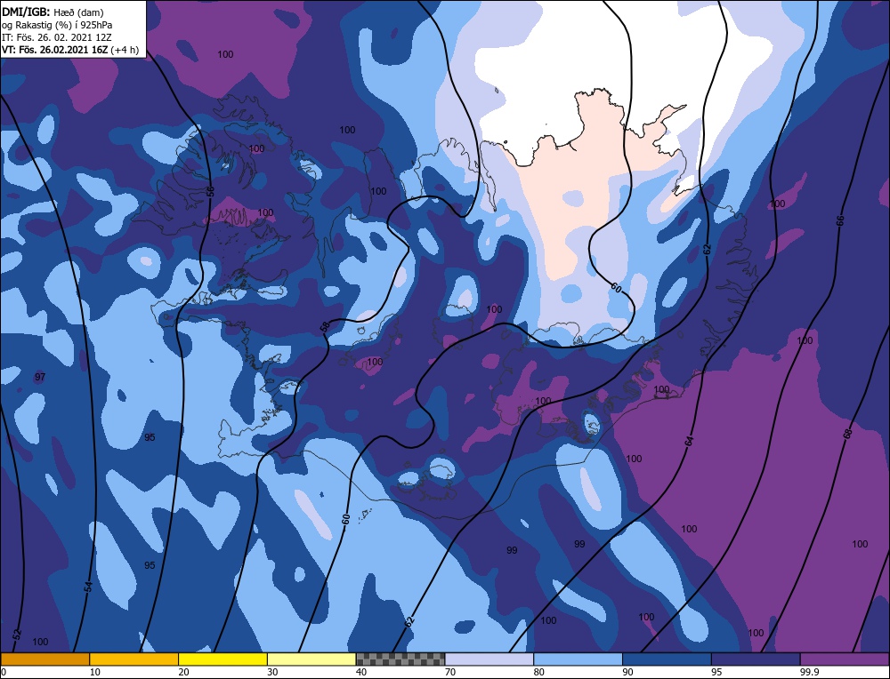Click the '62' contour label near the east coast
Image resolution: width=890 pixels, height=679 pixels.
point(707,249)
